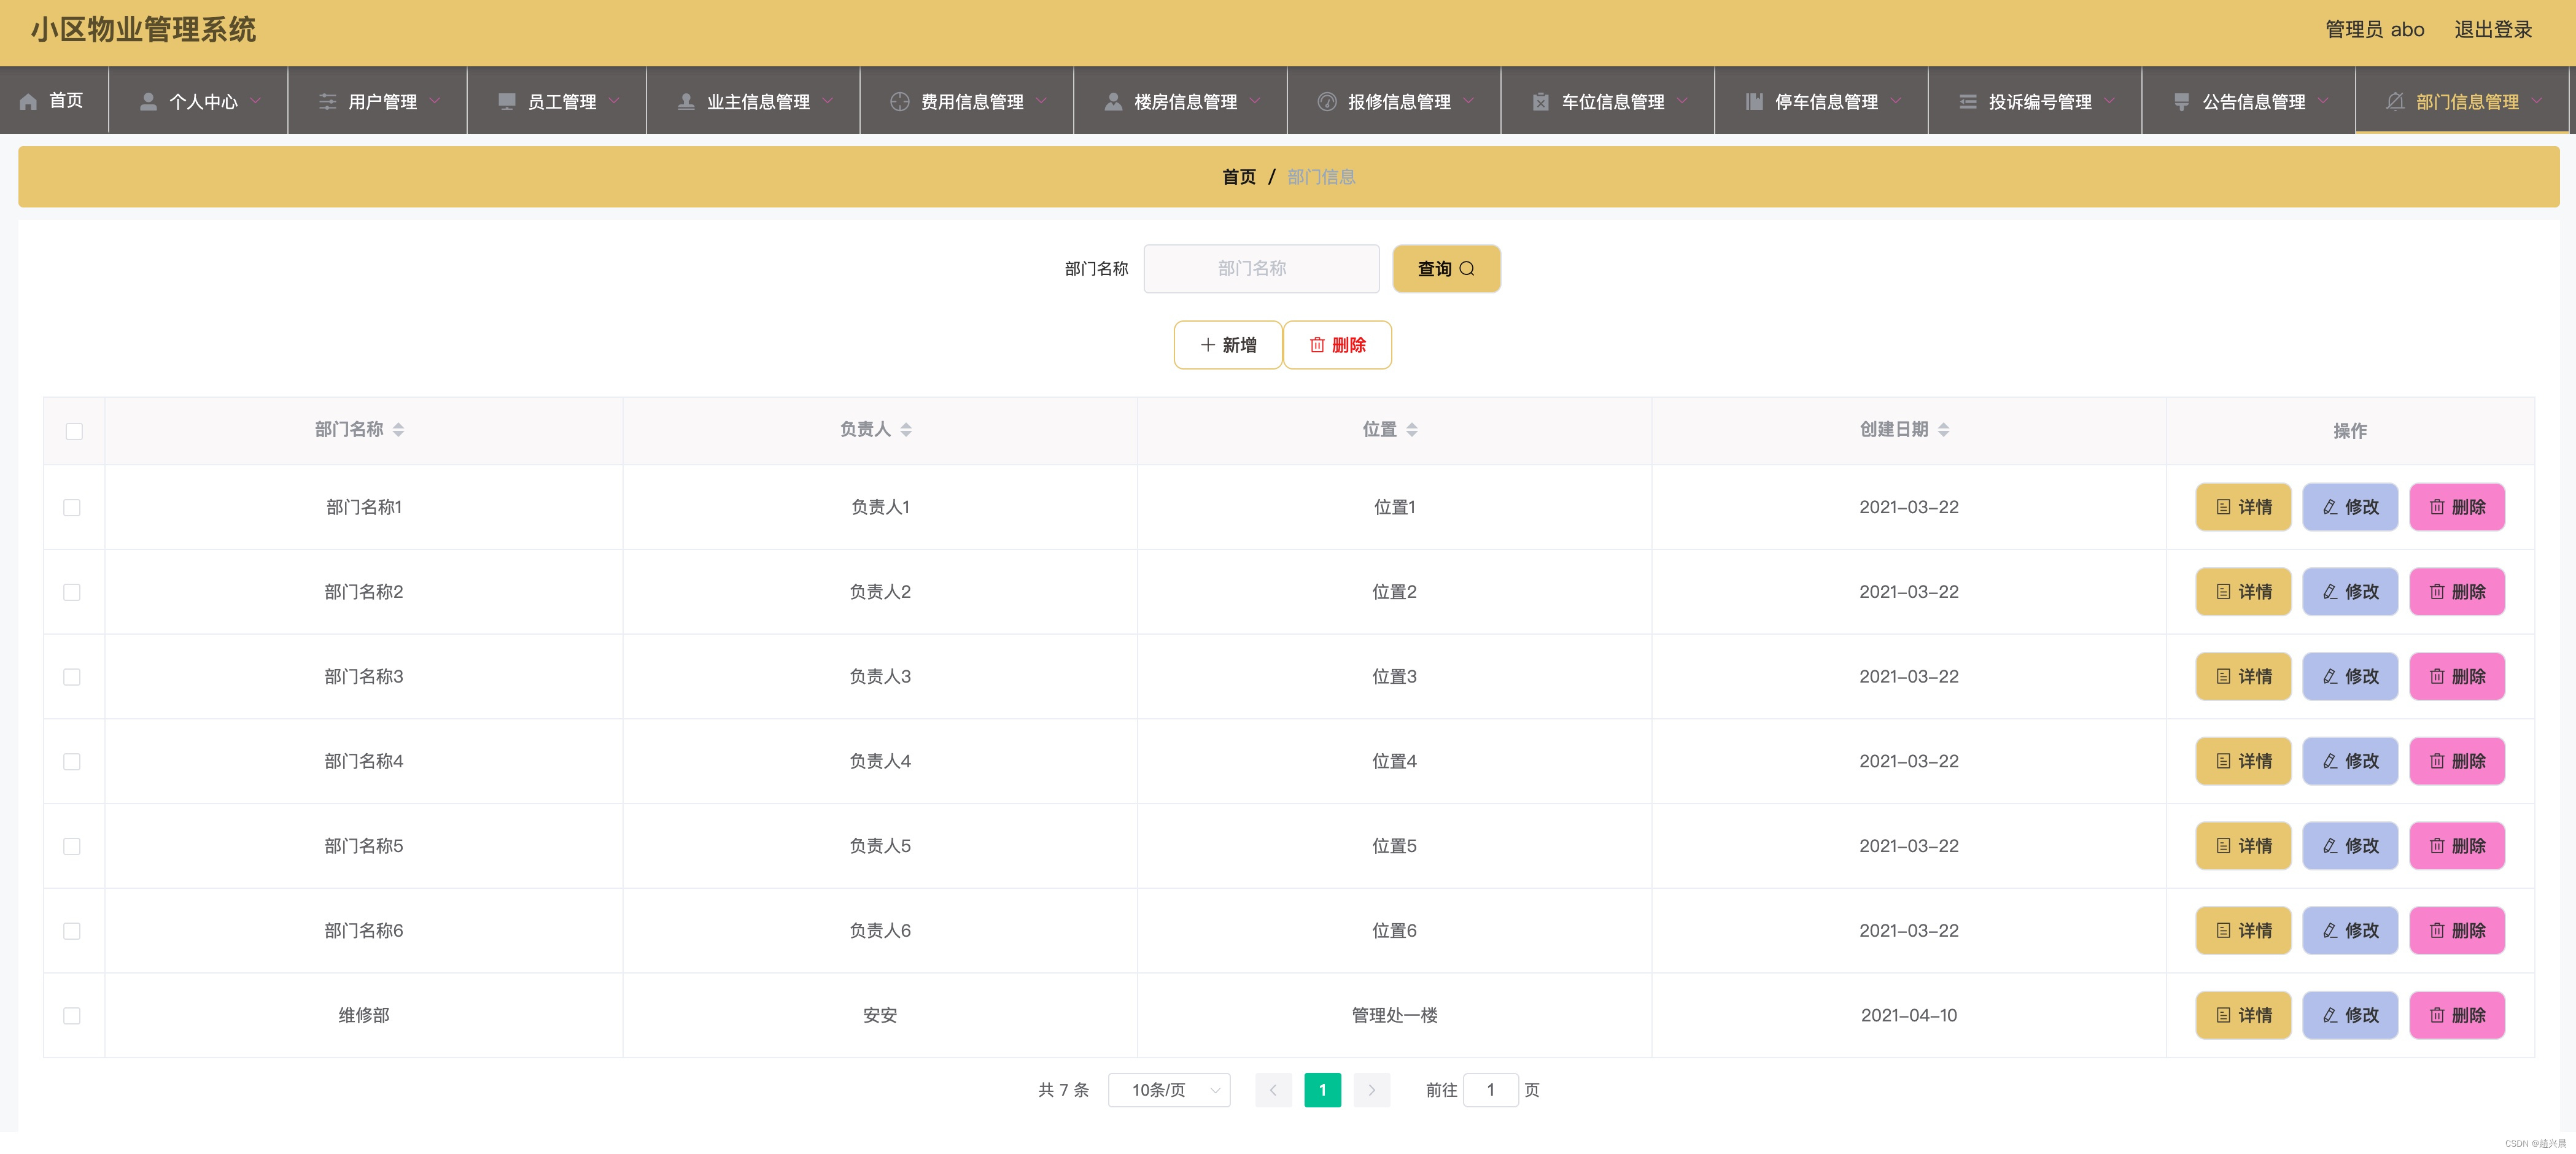Screen dimensions: 2576x1154
Task: Open the 部门信息管理 menu label
Action: tap(2467, 102)
